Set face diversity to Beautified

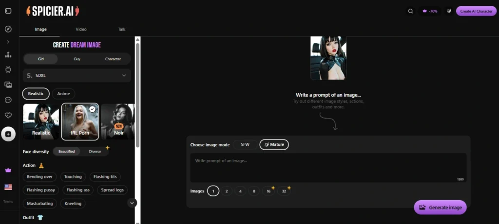[66, 152]
